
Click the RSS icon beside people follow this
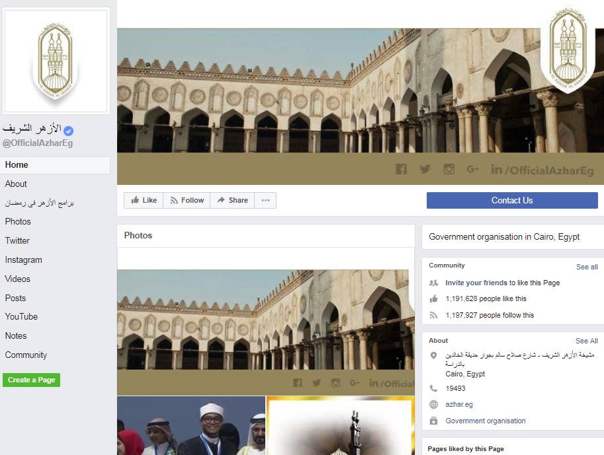tap(434, 316)
